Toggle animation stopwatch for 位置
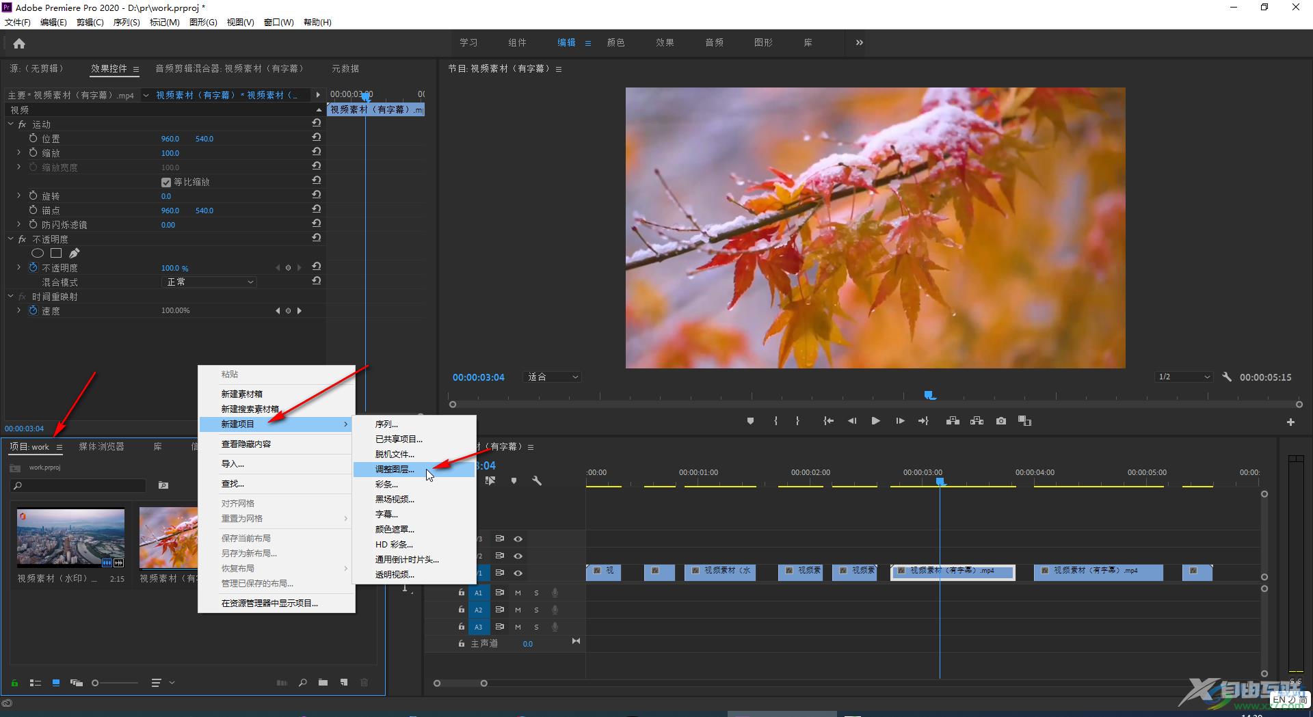Viewport: 1313px width, 717px height. pos(33,138)
